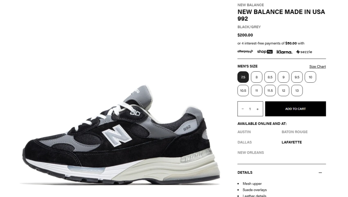
Task: Click the Klarna payment logo
Action: coord(284,52)
